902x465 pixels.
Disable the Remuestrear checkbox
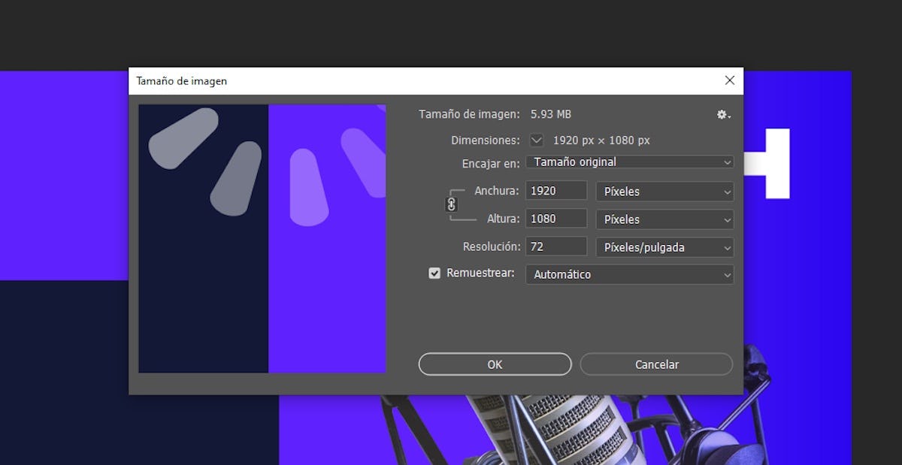tap(434, 273)
